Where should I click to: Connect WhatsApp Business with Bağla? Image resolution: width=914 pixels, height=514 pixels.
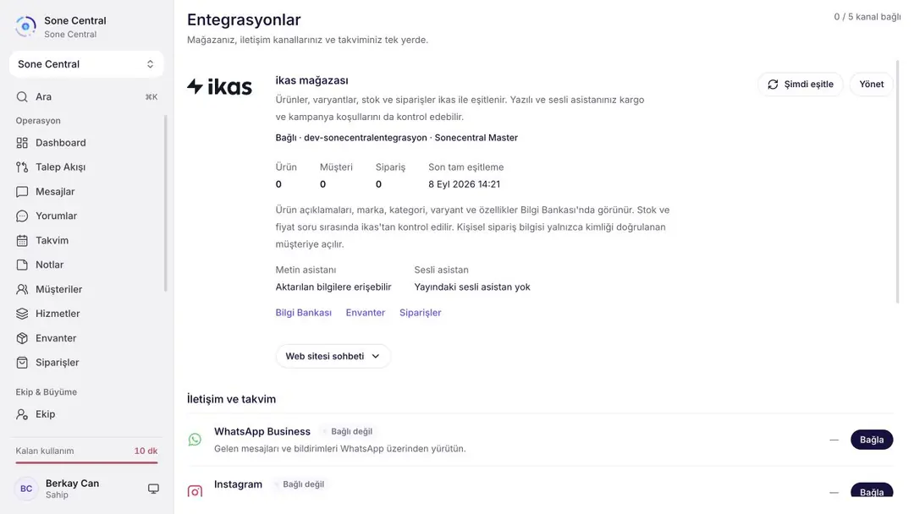872,440
